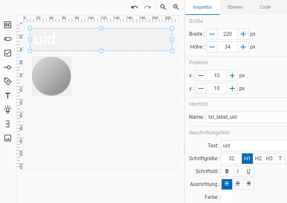Select the tag label widget tool
This screenshot has width=287, height=203.
(8, 81)
